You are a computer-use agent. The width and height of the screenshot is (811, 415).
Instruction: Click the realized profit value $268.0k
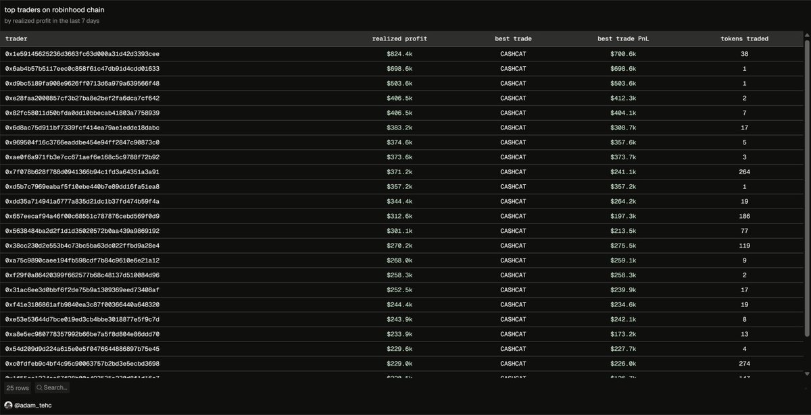(x=399, y=260)
